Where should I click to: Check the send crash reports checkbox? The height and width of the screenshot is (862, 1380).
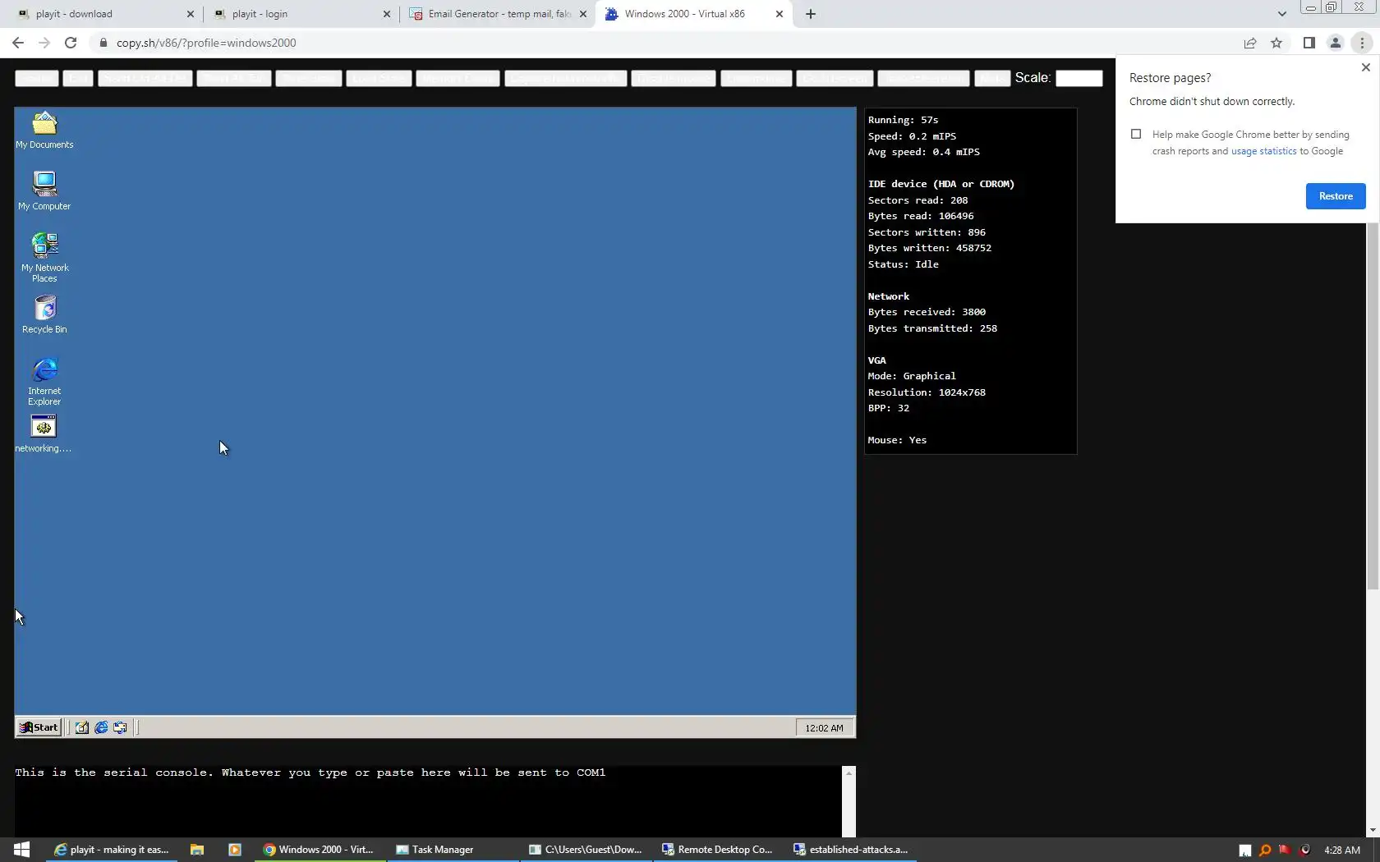coord(1136,134)
